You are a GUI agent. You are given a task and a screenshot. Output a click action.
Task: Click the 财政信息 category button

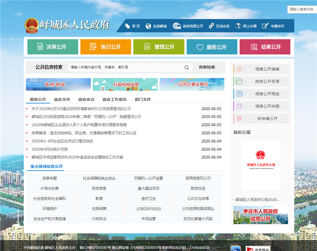tap(99, 188)
